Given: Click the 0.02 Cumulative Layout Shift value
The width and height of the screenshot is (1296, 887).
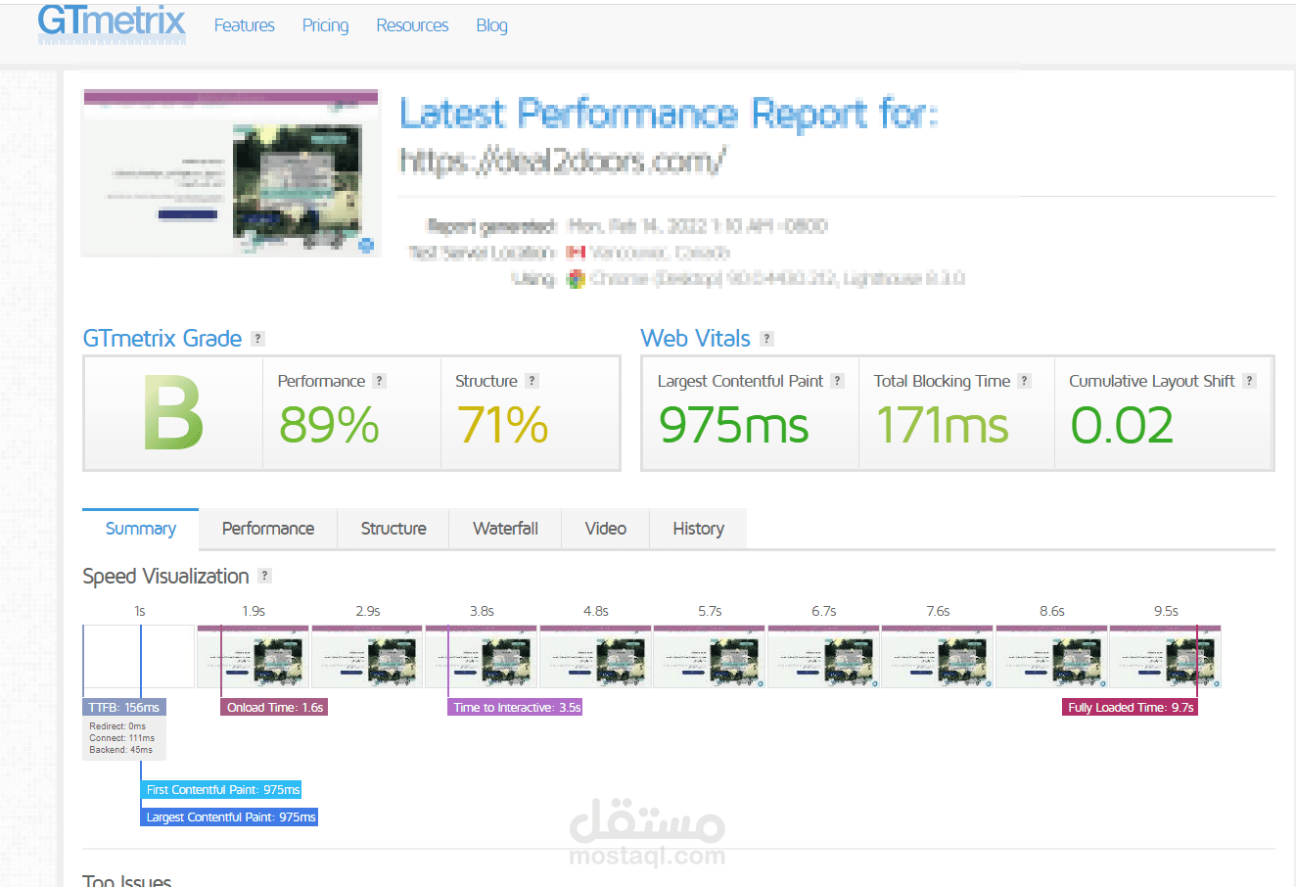Looking at the screenshot, I should 1122,425.
